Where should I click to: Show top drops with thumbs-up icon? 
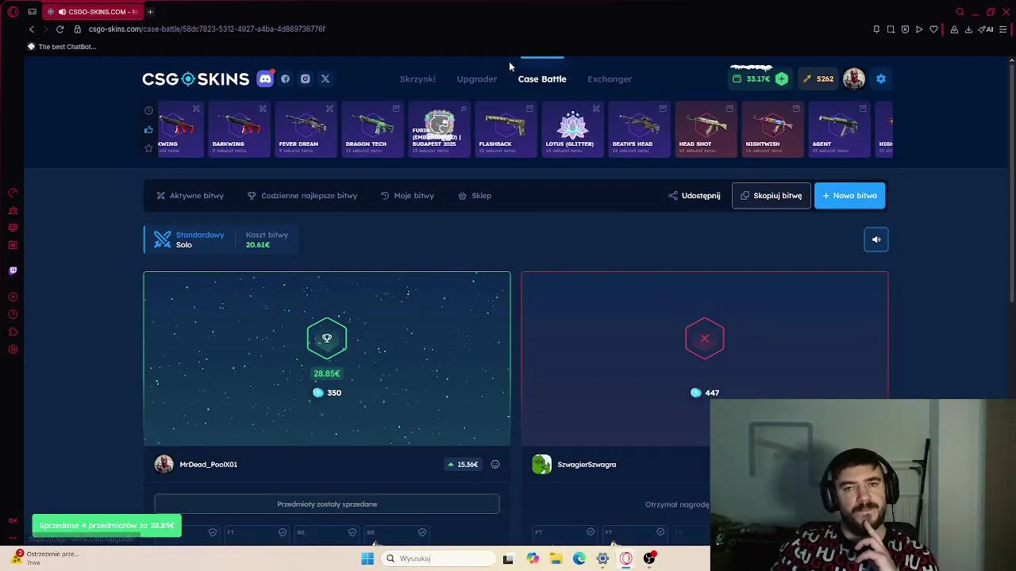(x=148, y=129)
